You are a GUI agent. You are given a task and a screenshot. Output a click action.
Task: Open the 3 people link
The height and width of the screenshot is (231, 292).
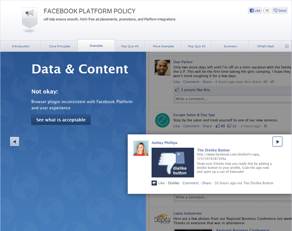click(188, 90)
